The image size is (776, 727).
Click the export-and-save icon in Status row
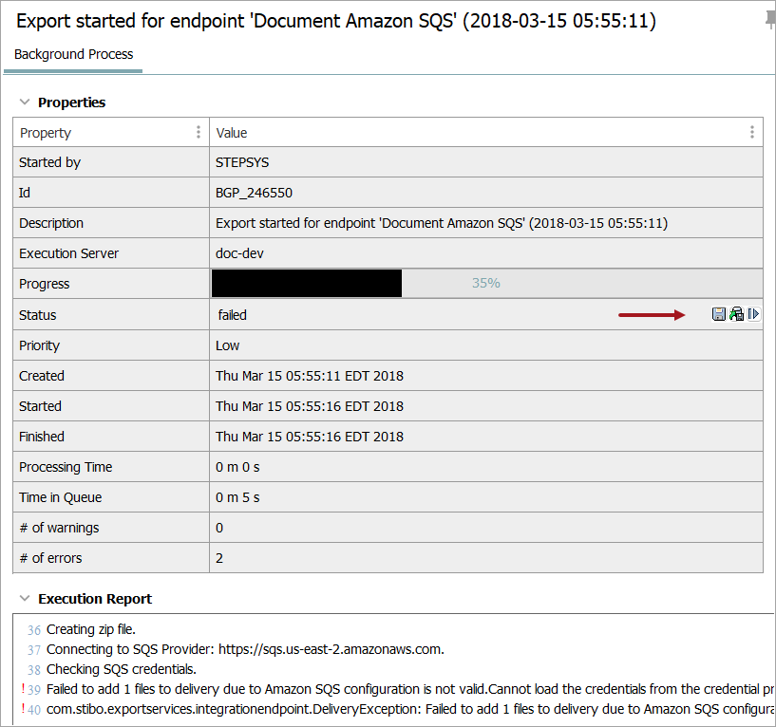(736, 314)
